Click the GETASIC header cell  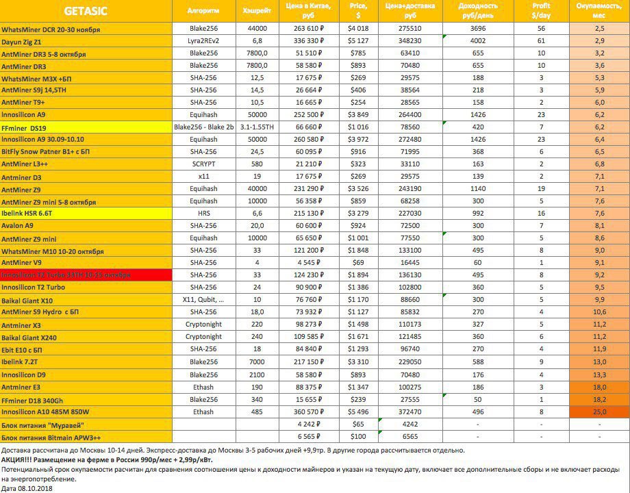point(86,11)
